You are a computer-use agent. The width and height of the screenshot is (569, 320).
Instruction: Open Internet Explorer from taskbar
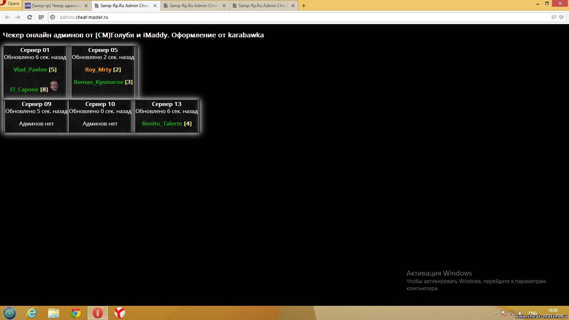(32, 313)
